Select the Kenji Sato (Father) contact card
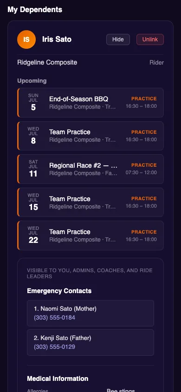This screenshot has width=181, height=392. (90, 342)
